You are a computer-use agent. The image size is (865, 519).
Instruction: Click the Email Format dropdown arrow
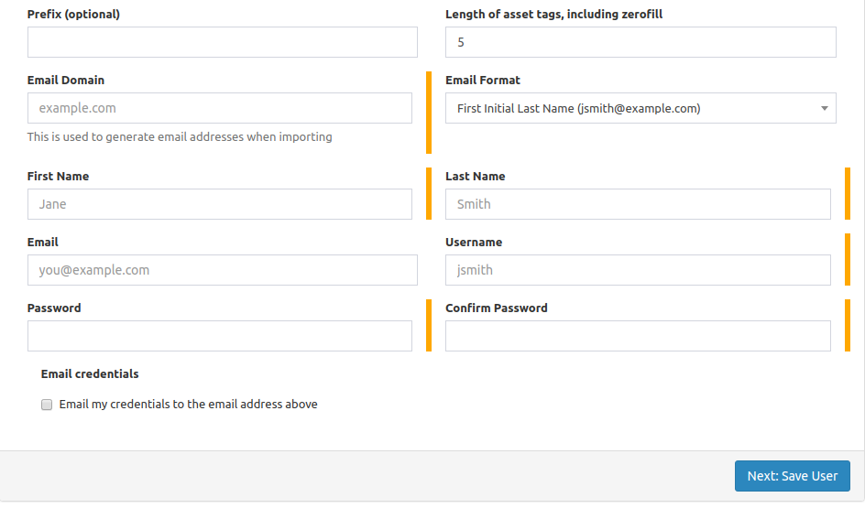[824, 109]
